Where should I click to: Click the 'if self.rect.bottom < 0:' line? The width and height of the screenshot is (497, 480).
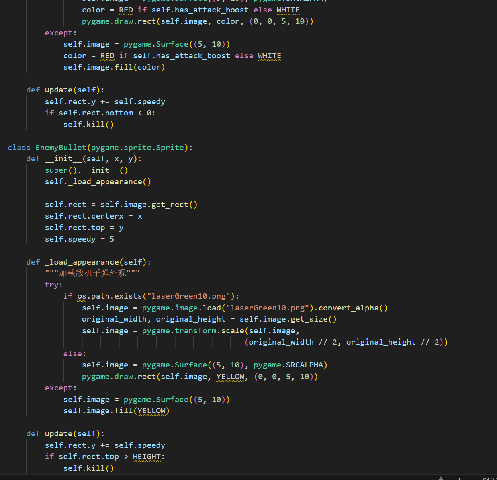[100, 113]
